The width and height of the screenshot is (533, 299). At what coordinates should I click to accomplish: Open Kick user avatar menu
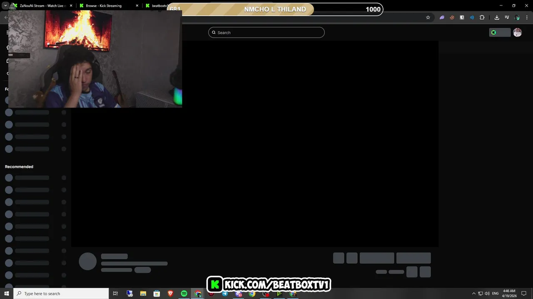coord(517,32)
